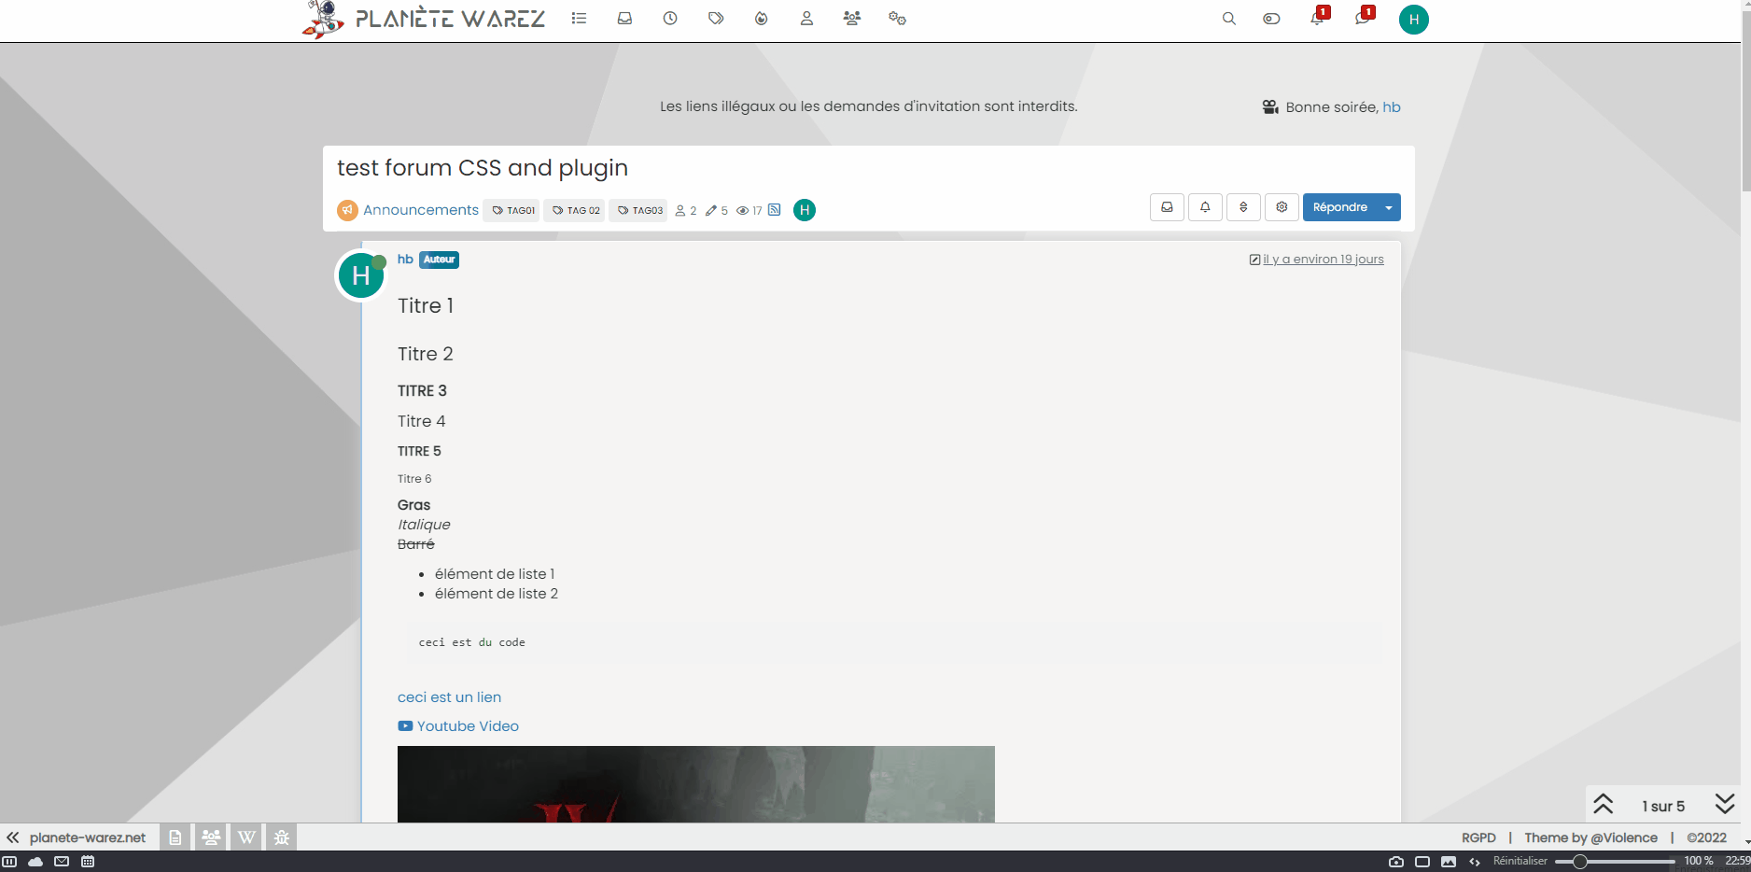Image resolution: width=1751 pixels, height=872 pixels.
Task: Open groups via people icon
Action: (x=851, y=18)
